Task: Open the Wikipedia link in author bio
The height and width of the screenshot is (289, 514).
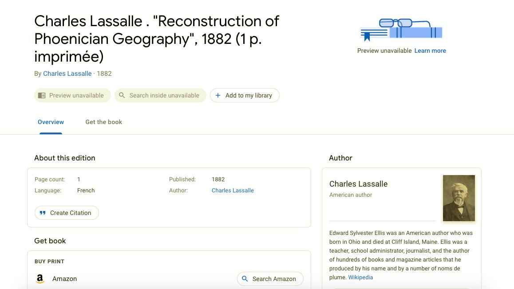Action: [x=360, y=277]
